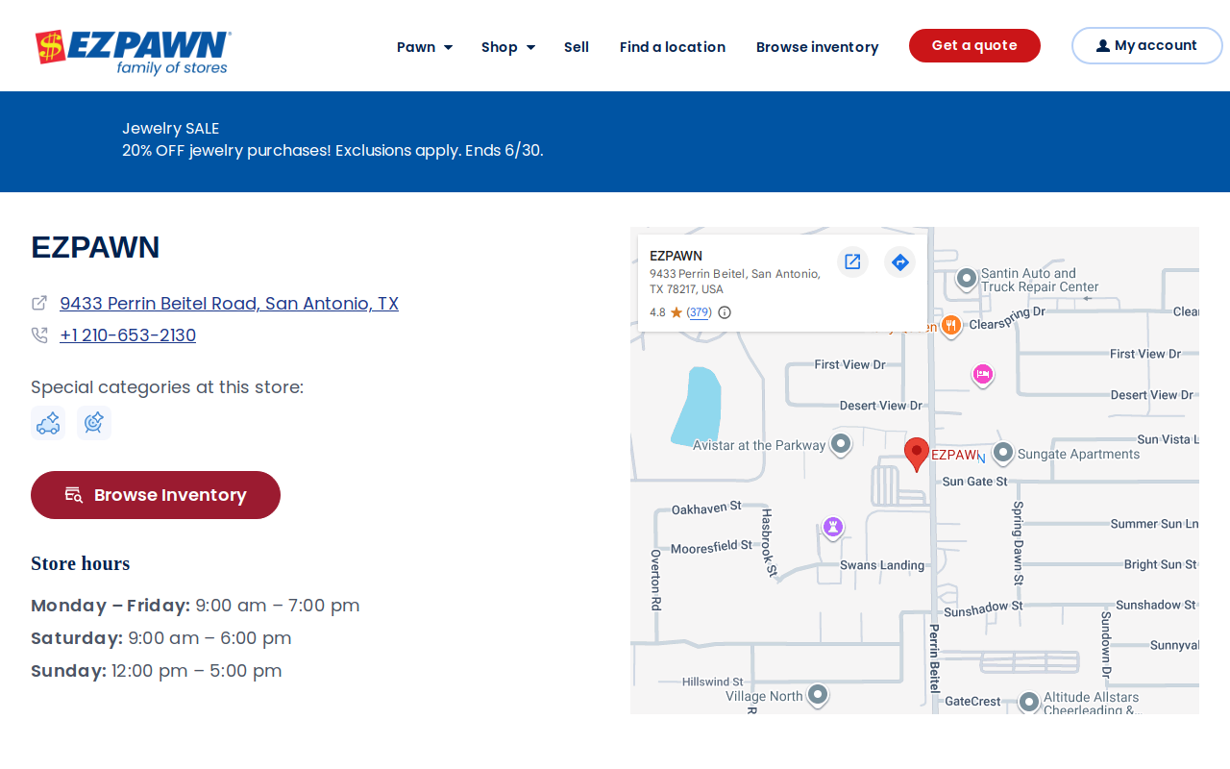
Task: Select the vehicle special category icon
Action: (x=48, y=423)
